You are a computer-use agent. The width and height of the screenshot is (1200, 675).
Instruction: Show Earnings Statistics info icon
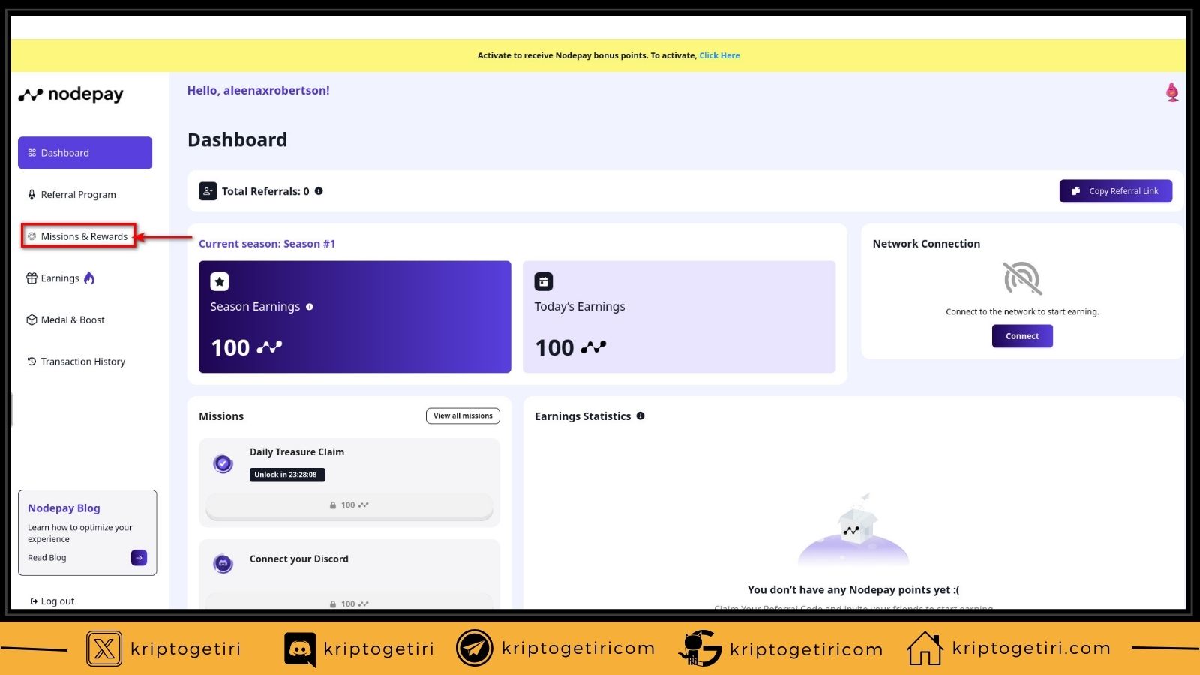(x=640, y=416)
